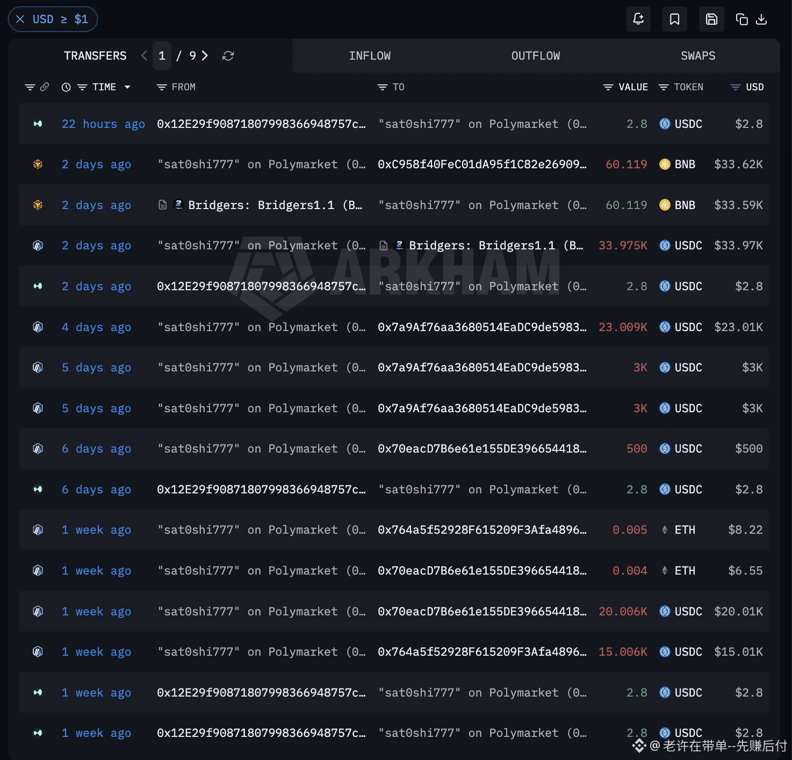Switch to the TRANSFERS tab
Image resolution: width=792 pixels, height=760 pixels.
[95, 56]
